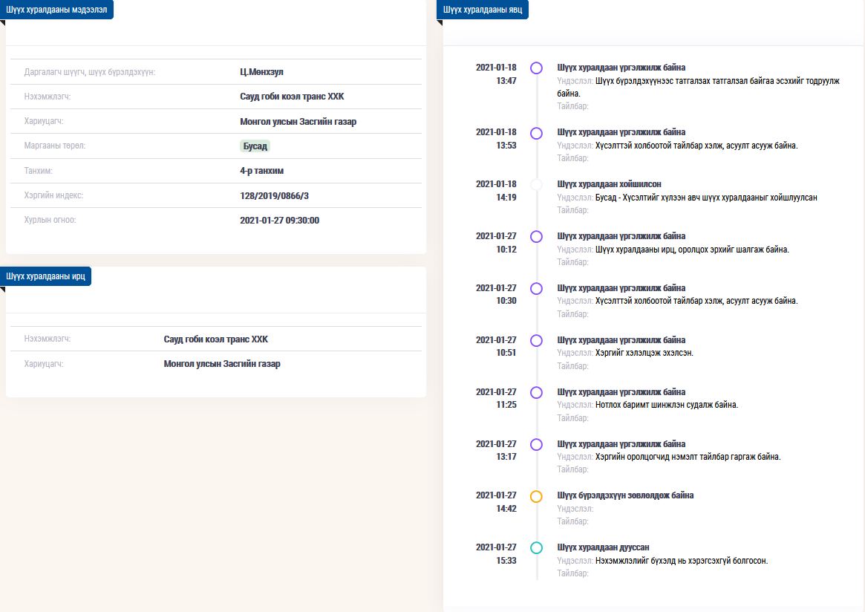Click the green Бусад dispute type badge
The height and width of the screenshot is (612, 865).
(255, 146)
